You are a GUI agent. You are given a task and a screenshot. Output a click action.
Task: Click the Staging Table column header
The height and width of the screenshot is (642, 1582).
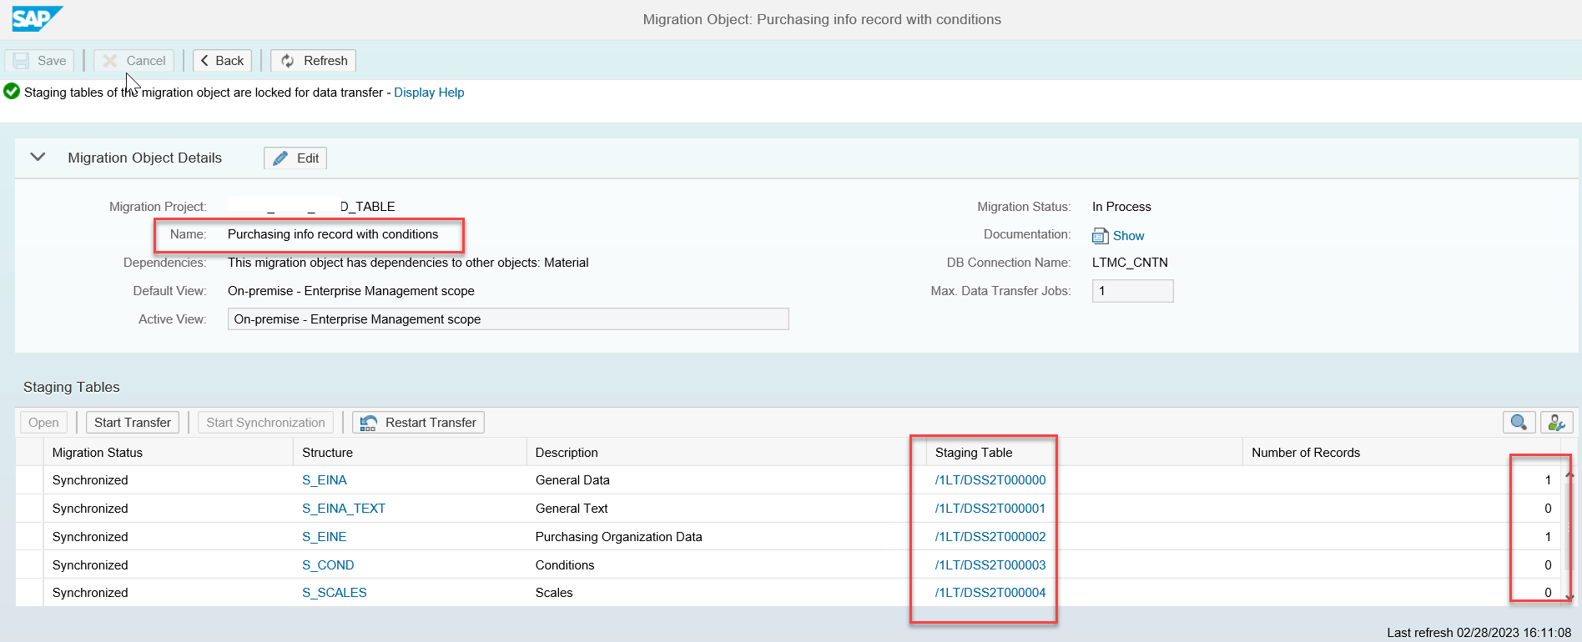1084,453
